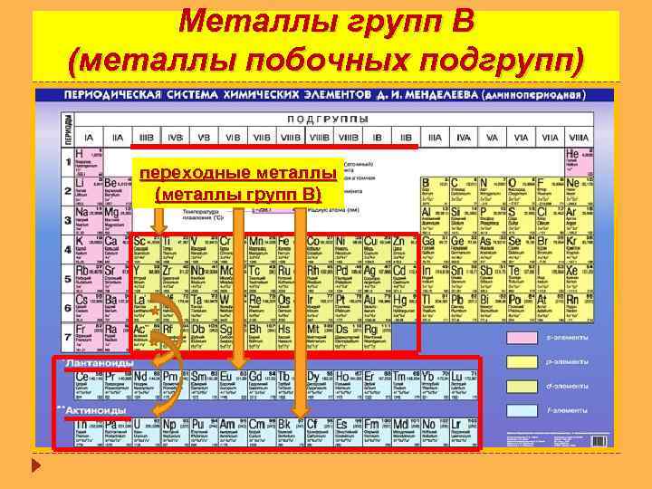
Task: Select the VA group column header
Action: tap(493, 138)
